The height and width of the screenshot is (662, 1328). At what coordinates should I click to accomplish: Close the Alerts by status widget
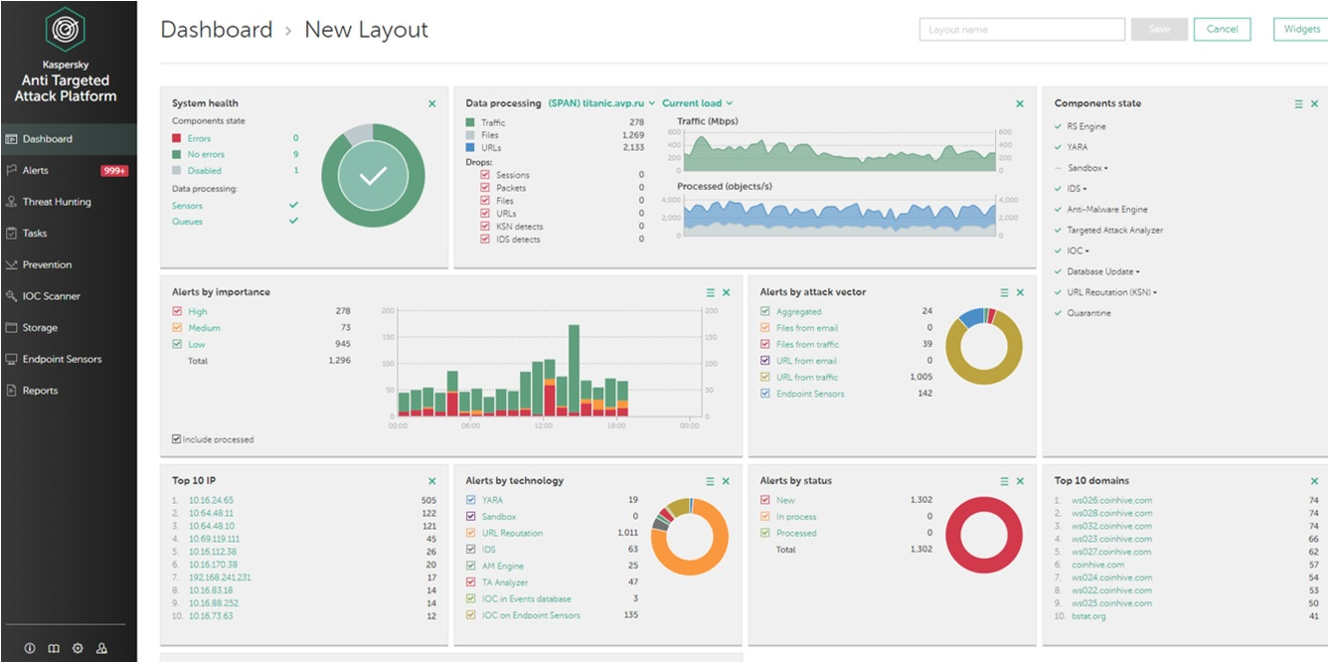point(1020,481)
